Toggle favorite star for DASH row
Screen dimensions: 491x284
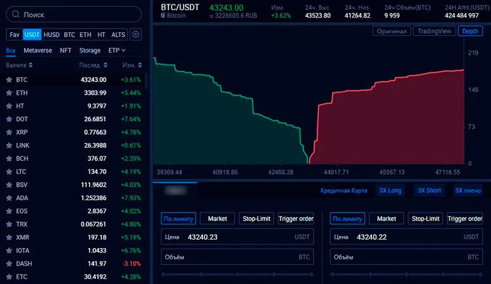[9, 264]
